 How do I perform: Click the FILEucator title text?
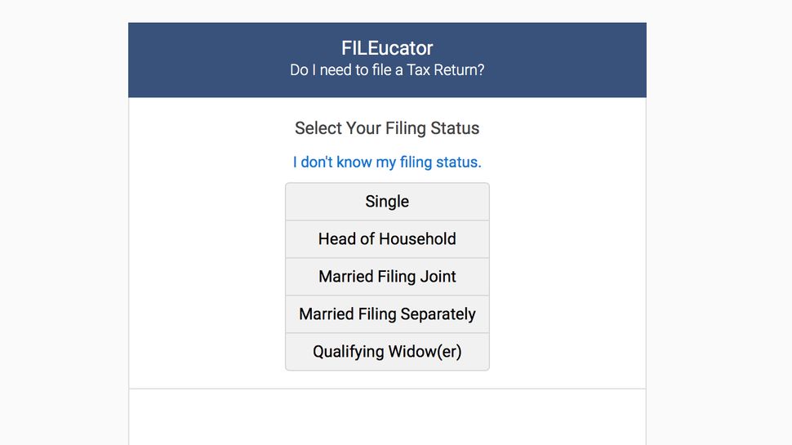(387, 47)
